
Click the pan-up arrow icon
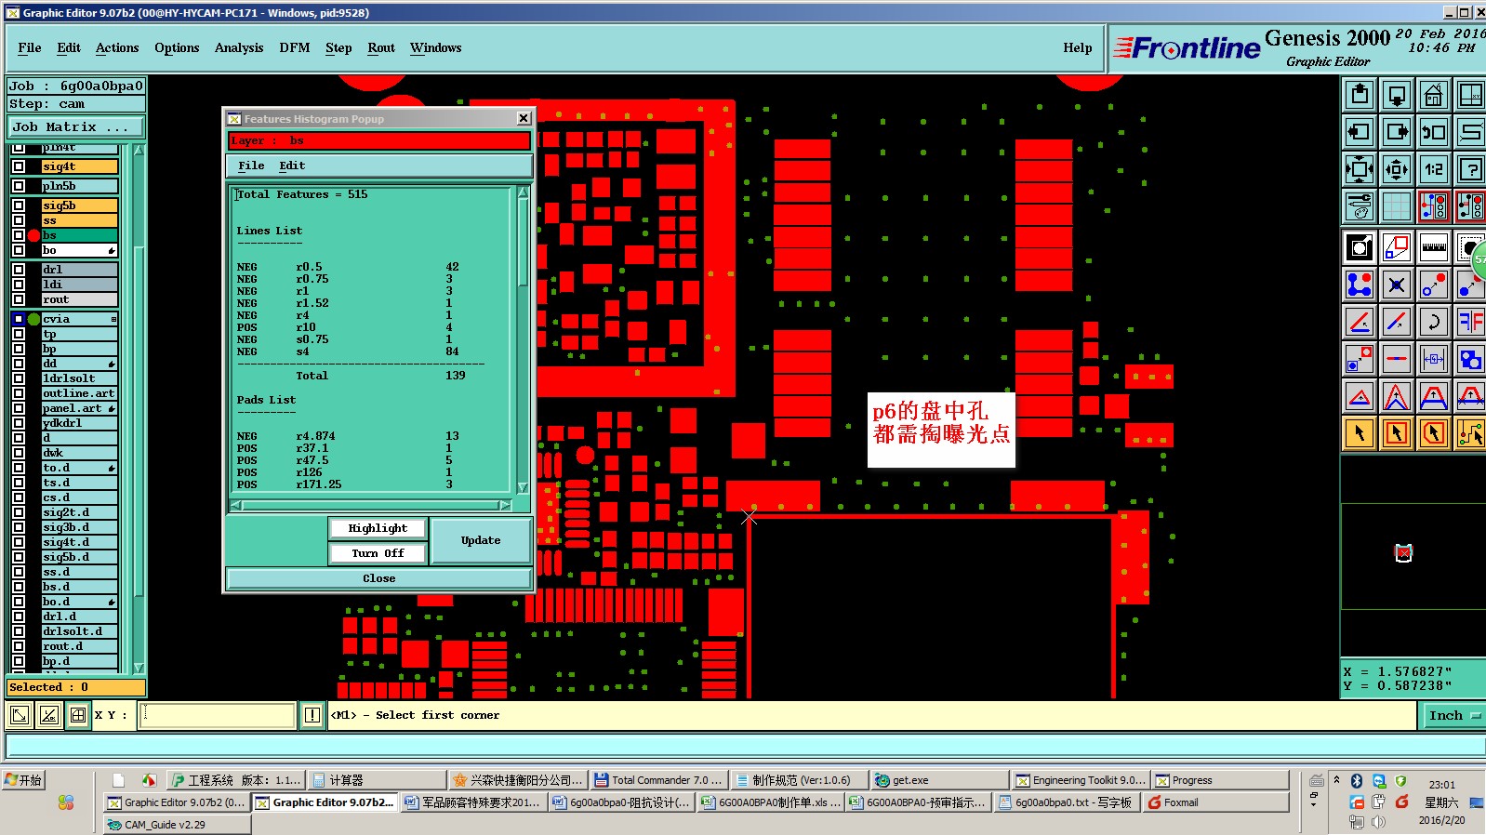point(1360,95)
